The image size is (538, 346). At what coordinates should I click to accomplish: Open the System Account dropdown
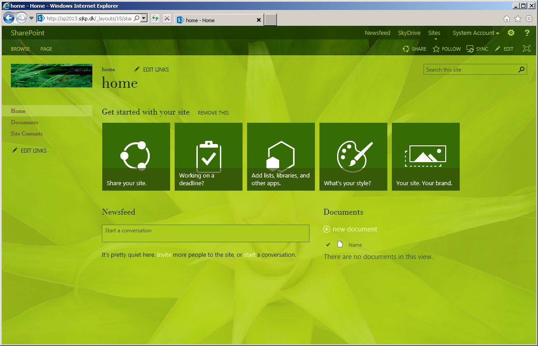(473, 33)
